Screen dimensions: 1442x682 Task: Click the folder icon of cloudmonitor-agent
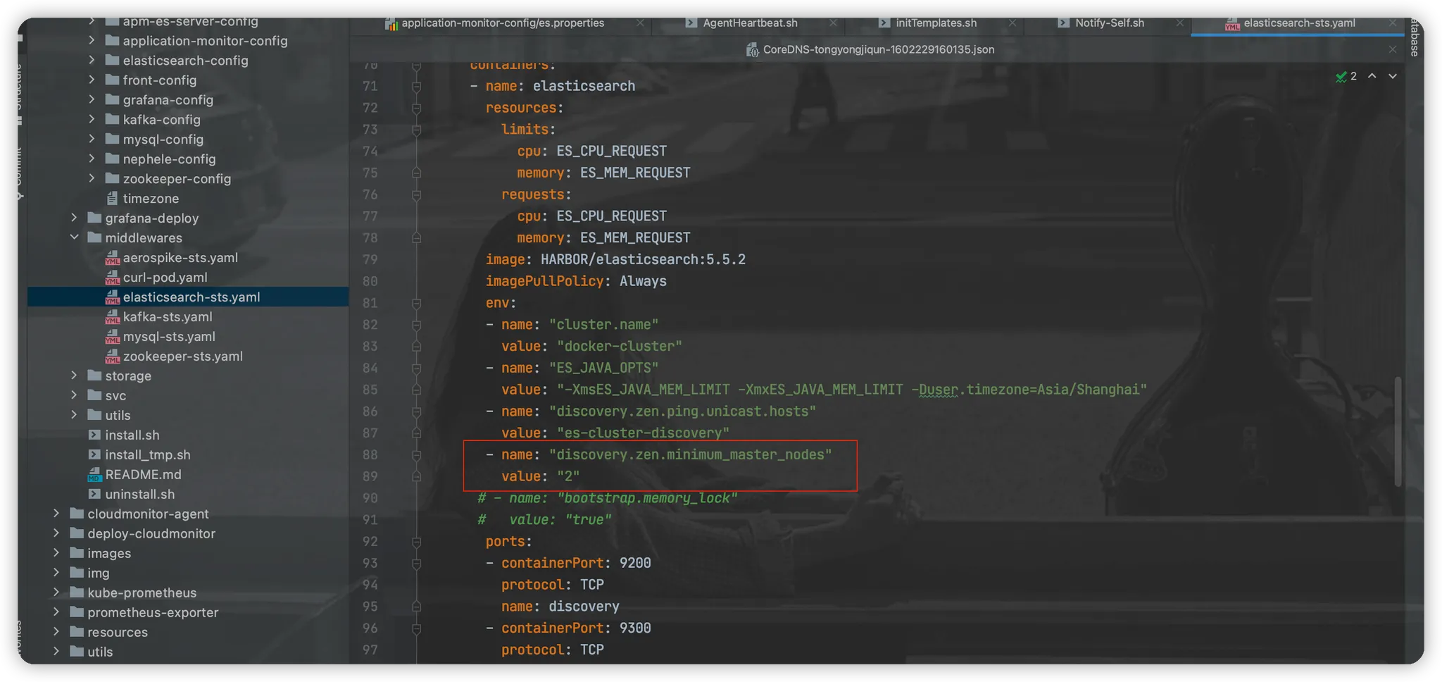77,514
